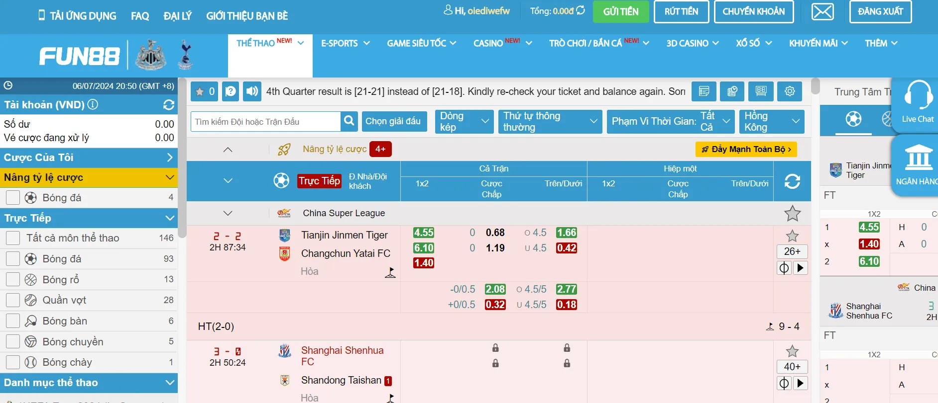This screenshot has width=938, height=403.
Task: Open the settings gear icon
Action: (x=790, y=91)
